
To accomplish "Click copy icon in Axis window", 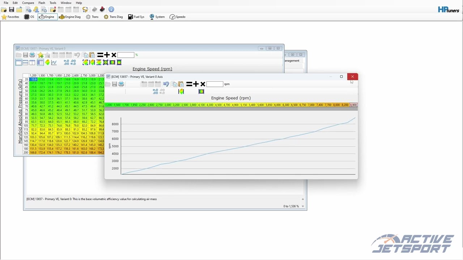I will (174, 84).
